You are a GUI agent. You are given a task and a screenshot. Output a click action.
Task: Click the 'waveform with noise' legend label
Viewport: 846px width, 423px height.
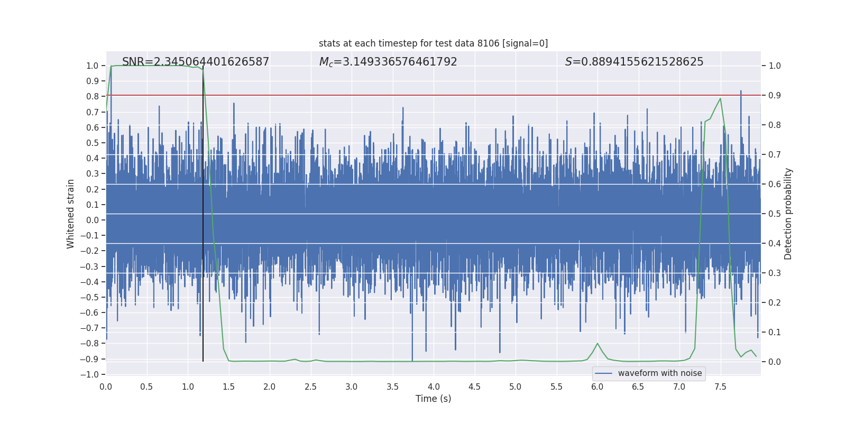point(659,373)
